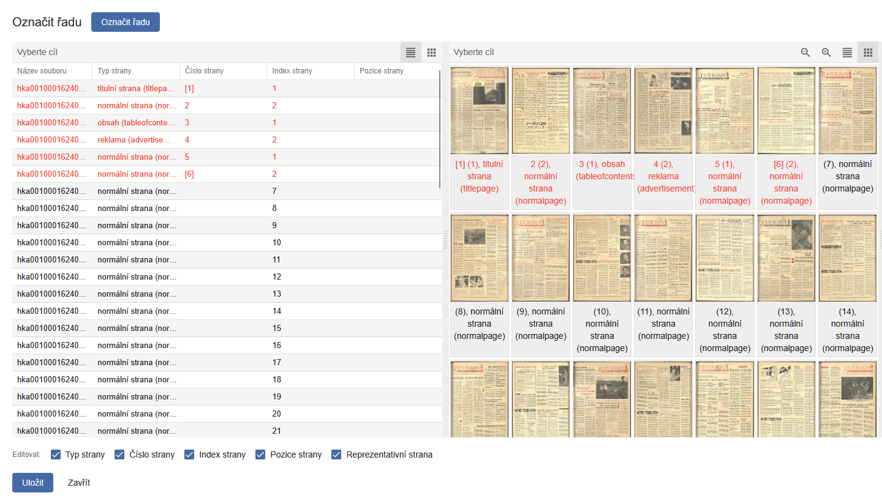The width and height of the screenshot is (882, 501).
Task: Disable the Index strany checkbox
Action: pos(189,455)
